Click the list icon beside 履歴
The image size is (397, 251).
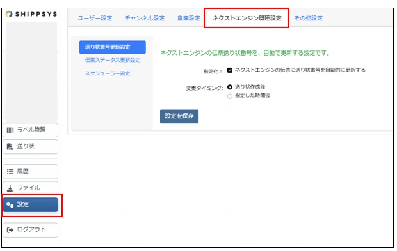10,172
